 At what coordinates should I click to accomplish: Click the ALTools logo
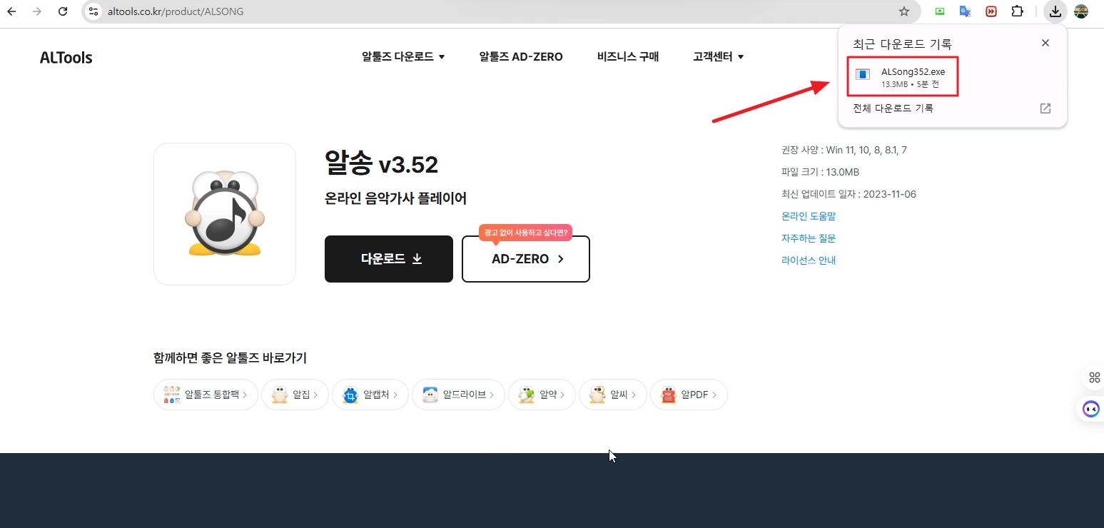66,58
